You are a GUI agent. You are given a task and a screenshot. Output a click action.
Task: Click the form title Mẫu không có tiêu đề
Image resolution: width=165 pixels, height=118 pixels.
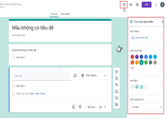[33, 28]
